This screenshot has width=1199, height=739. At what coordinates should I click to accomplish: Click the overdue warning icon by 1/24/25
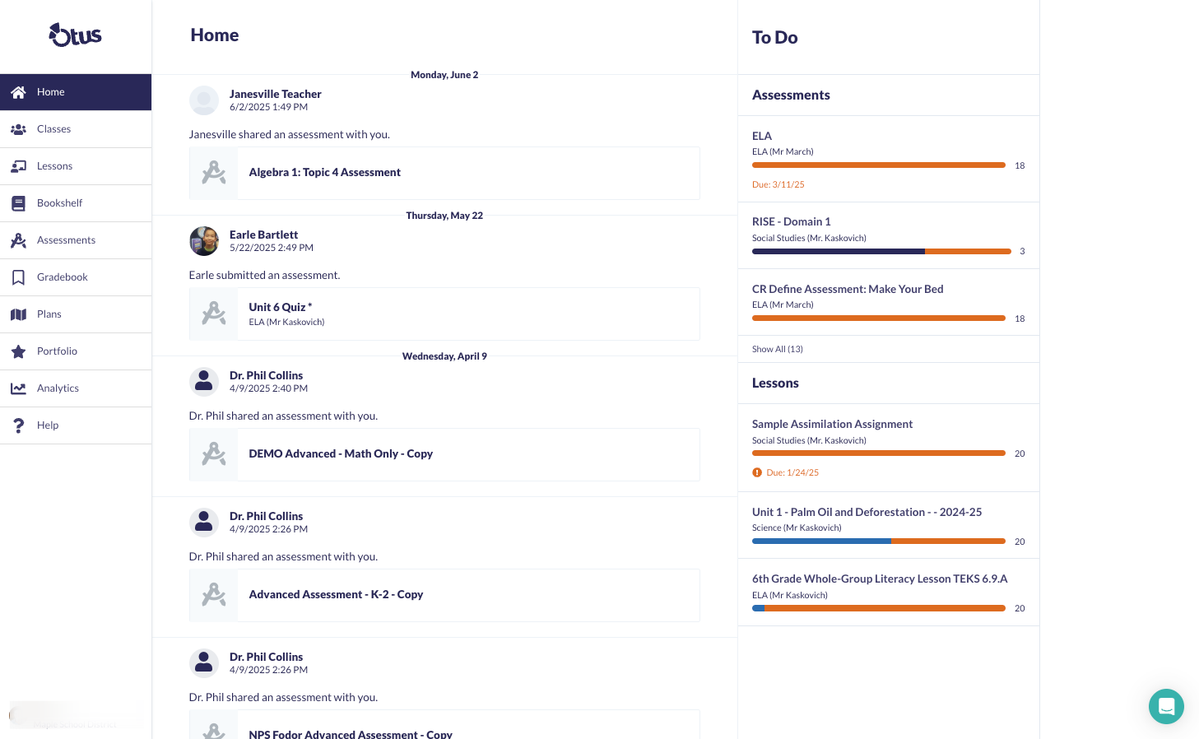pyautogui.click(x=757, y=472)
